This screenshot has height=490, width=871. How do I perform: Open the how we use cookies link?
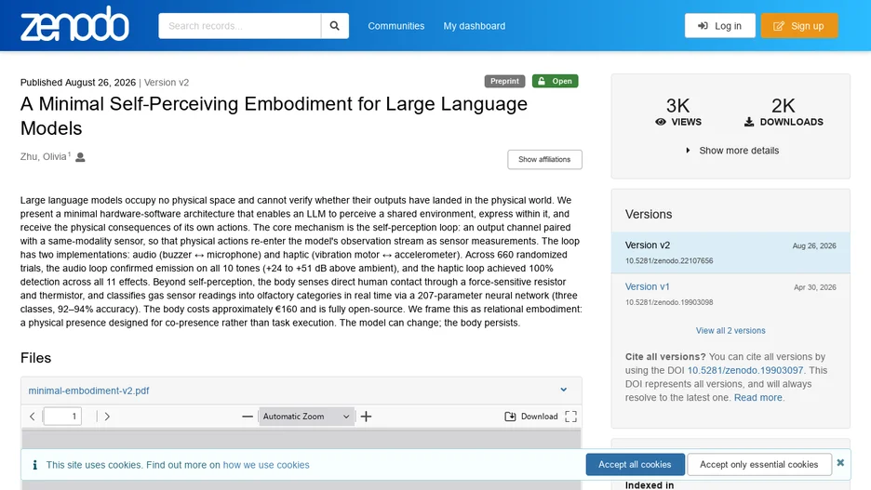pos(266,465)
